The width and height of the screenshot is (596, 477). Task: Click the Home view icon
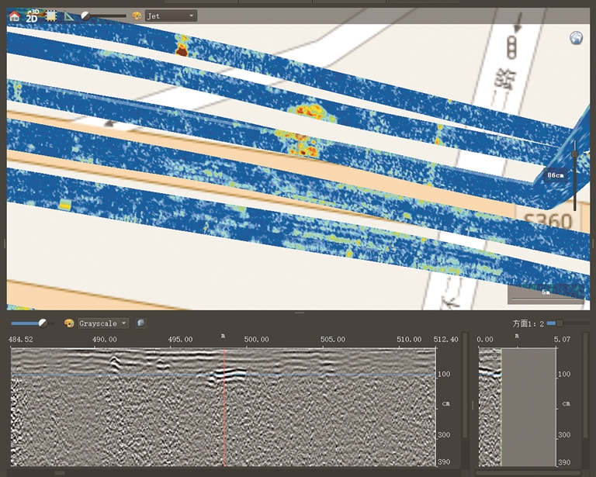[14, 16]
